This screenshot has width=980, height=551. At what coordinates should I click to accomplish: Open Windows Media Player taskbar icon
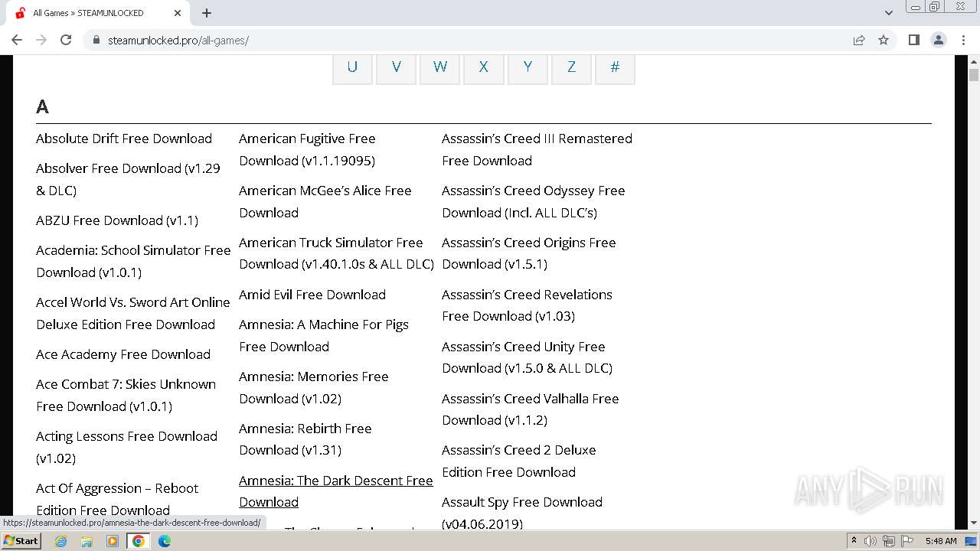[113, 541]
